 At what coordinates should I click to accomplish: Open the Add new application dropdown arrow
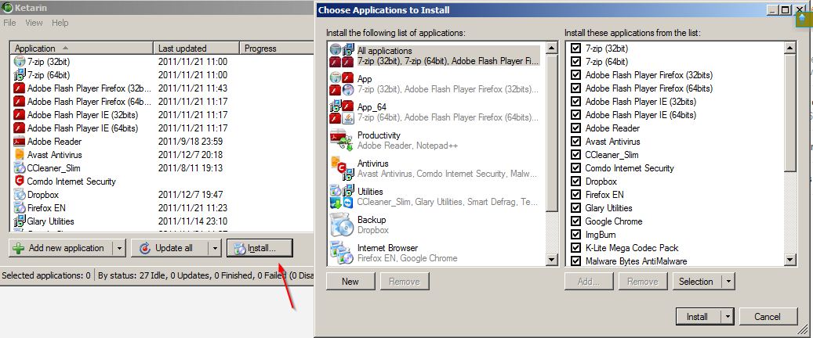point(119,249)
